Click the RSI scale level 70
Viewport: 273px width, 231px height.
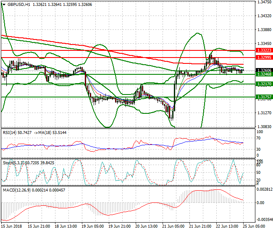coord(259,138)
